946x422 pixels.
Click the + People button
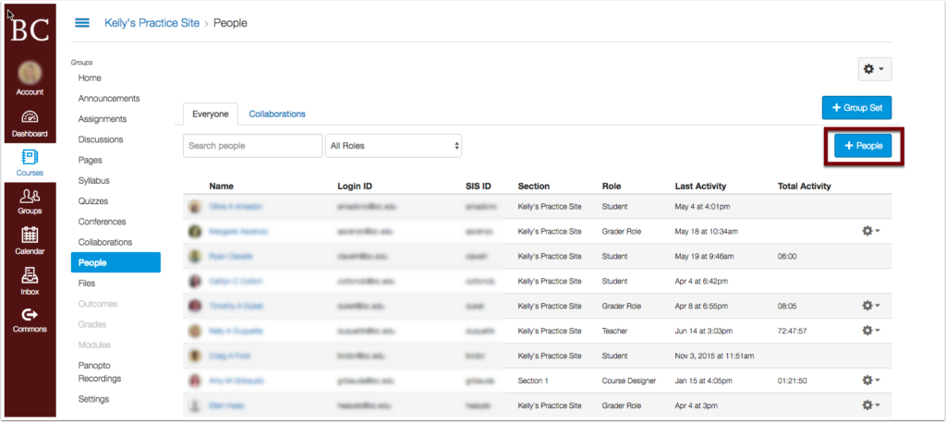point(863,146)
